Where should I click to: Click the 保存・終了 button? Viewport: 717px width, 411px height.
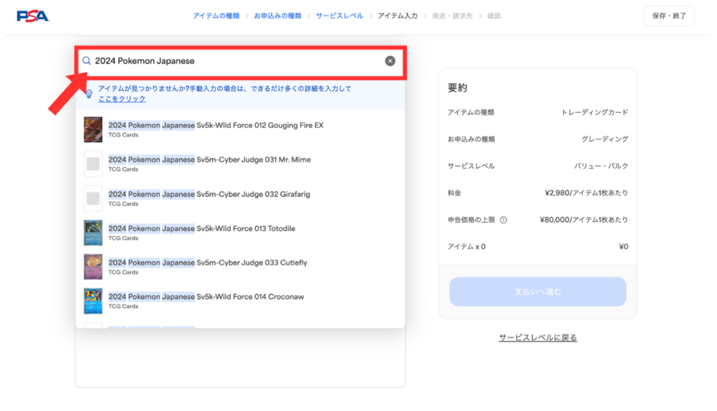pyautogui.click(x=669, y=16)
